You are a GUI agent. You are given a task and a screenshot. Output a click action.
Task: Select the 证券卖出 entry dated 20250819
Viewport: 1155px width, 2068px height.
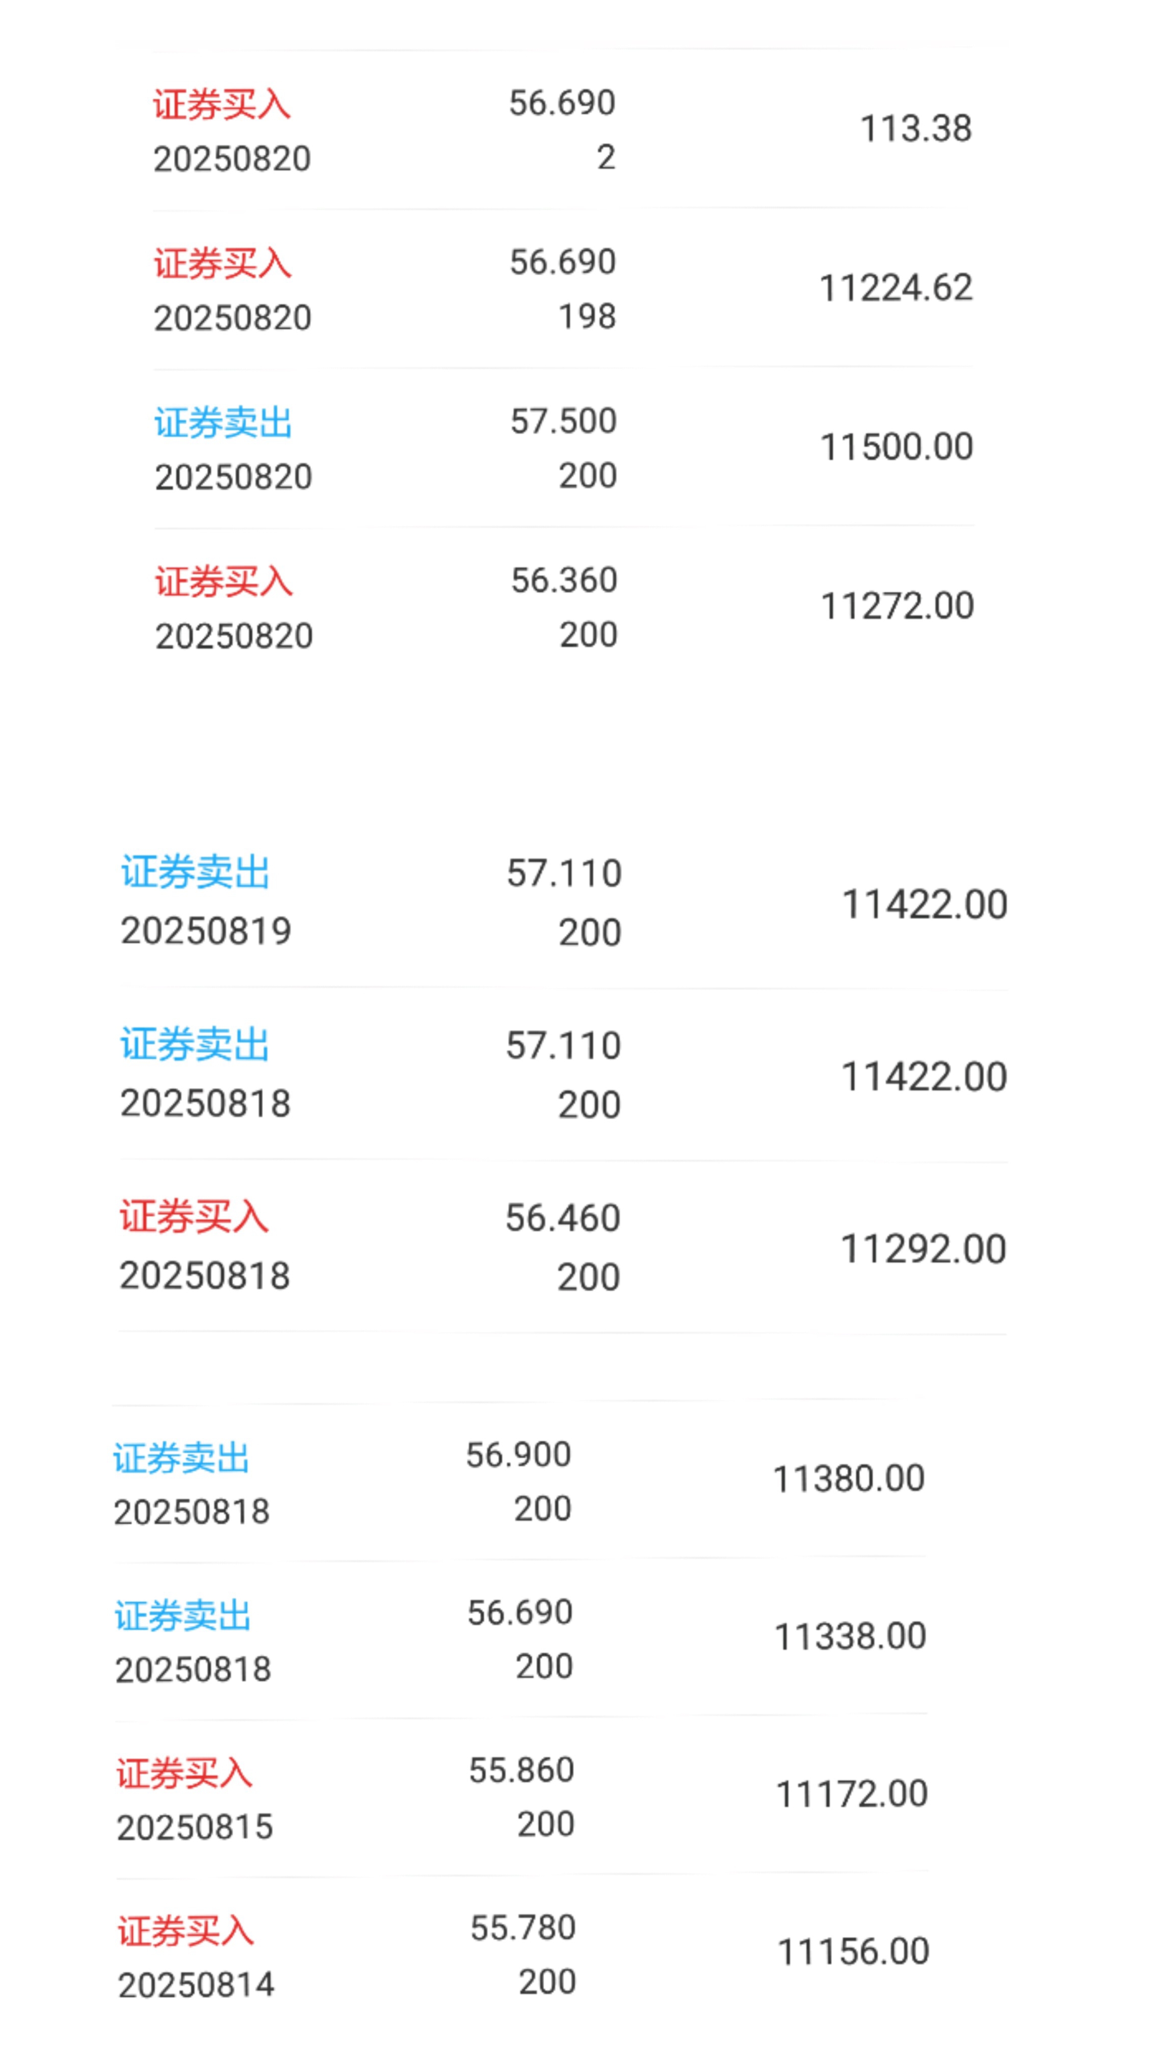click(x=563, y=902)
